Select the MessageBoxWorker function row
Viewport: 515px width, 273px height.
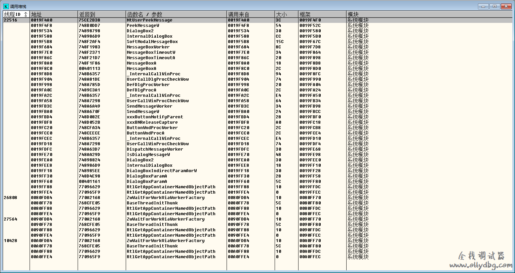[148, 47]
